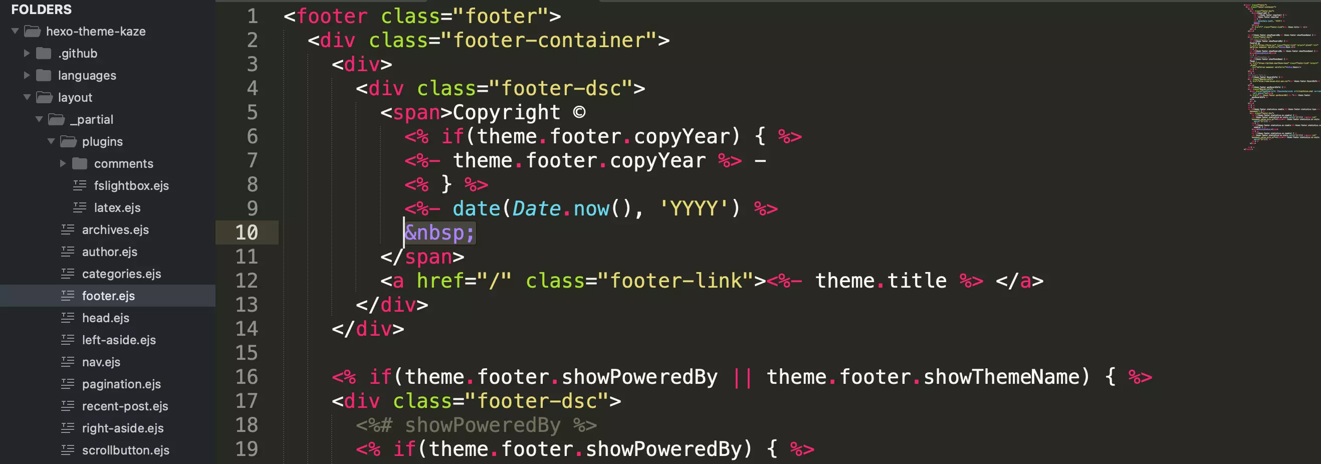Click the file icon beside latex.ejs
The width and height of the screenshot is (1321, 464).
pos(80,207)
